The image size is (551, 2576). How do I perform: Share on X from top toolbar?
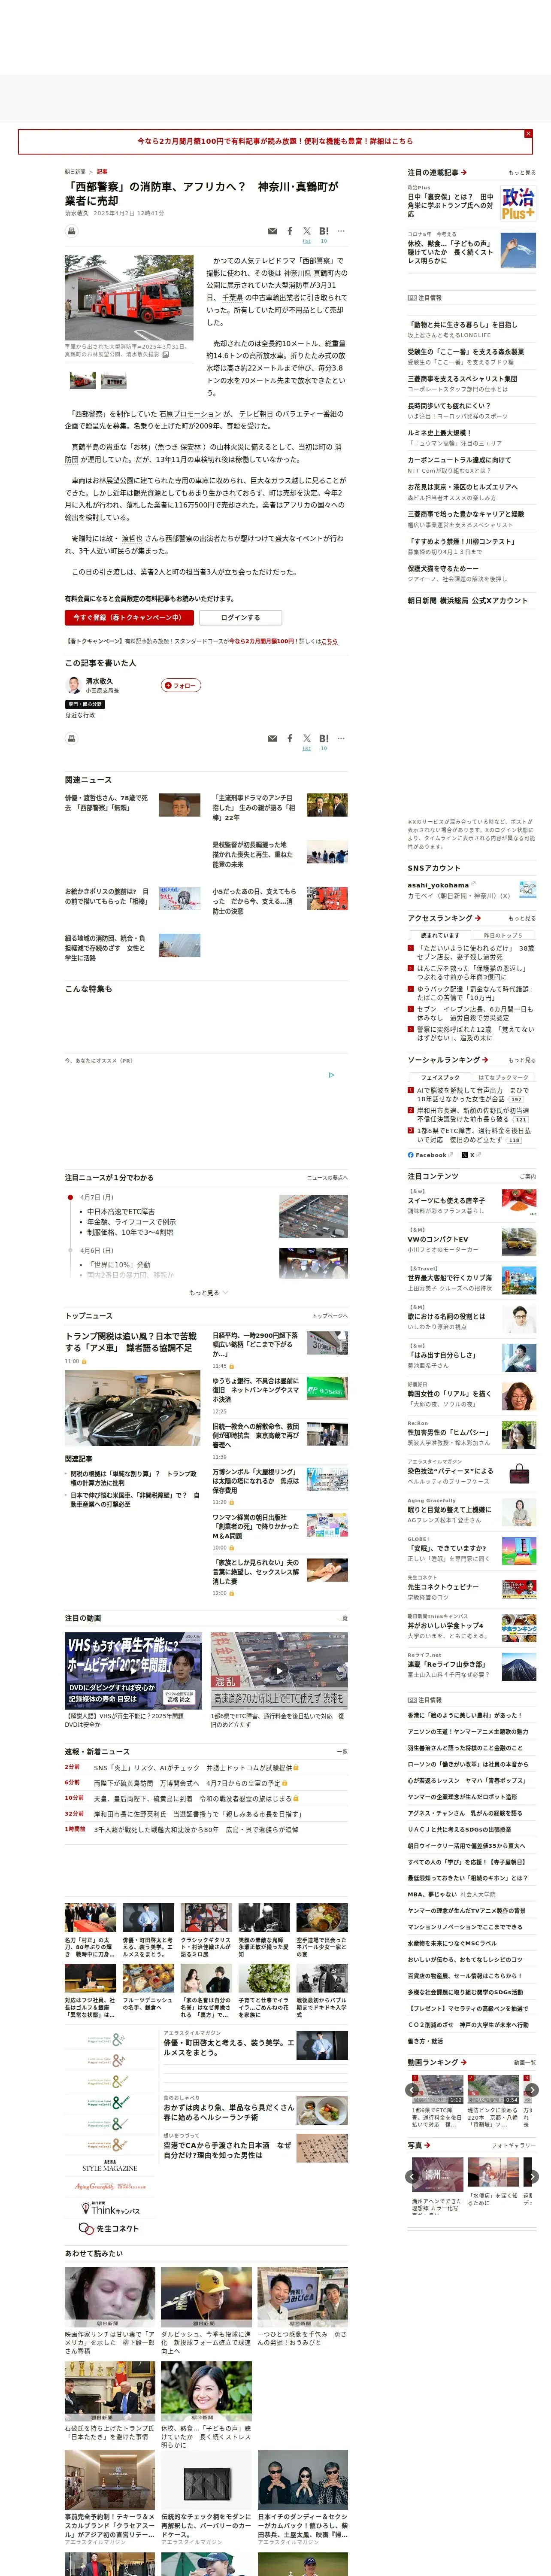point(307,231)
